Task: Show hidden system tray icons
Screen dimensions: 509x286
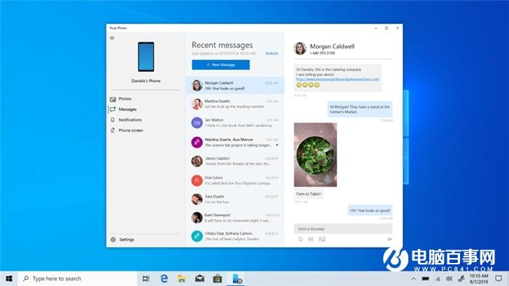Action: (x=413, y=278)
